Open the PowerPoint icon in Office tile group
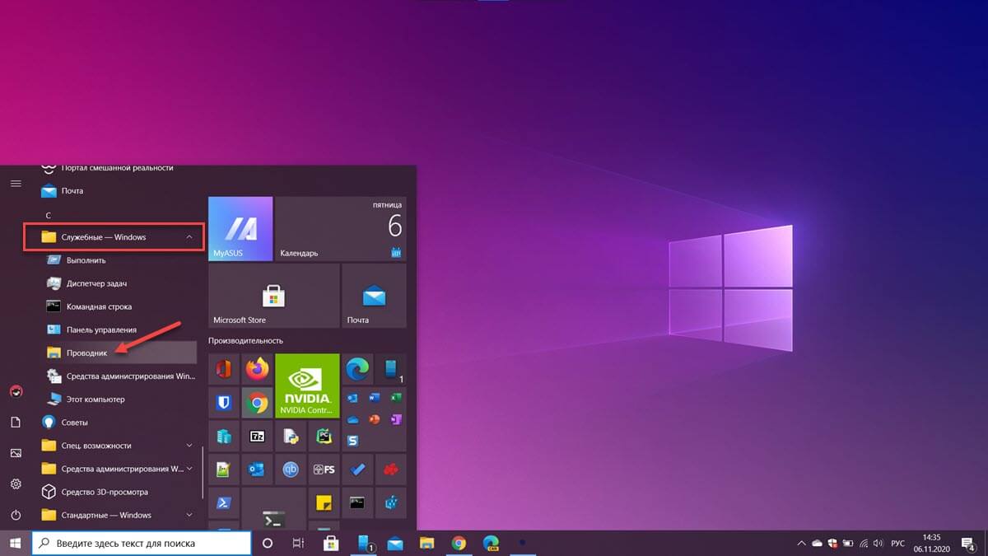This screenshot has height=556, width=988. tap(375, 419)
